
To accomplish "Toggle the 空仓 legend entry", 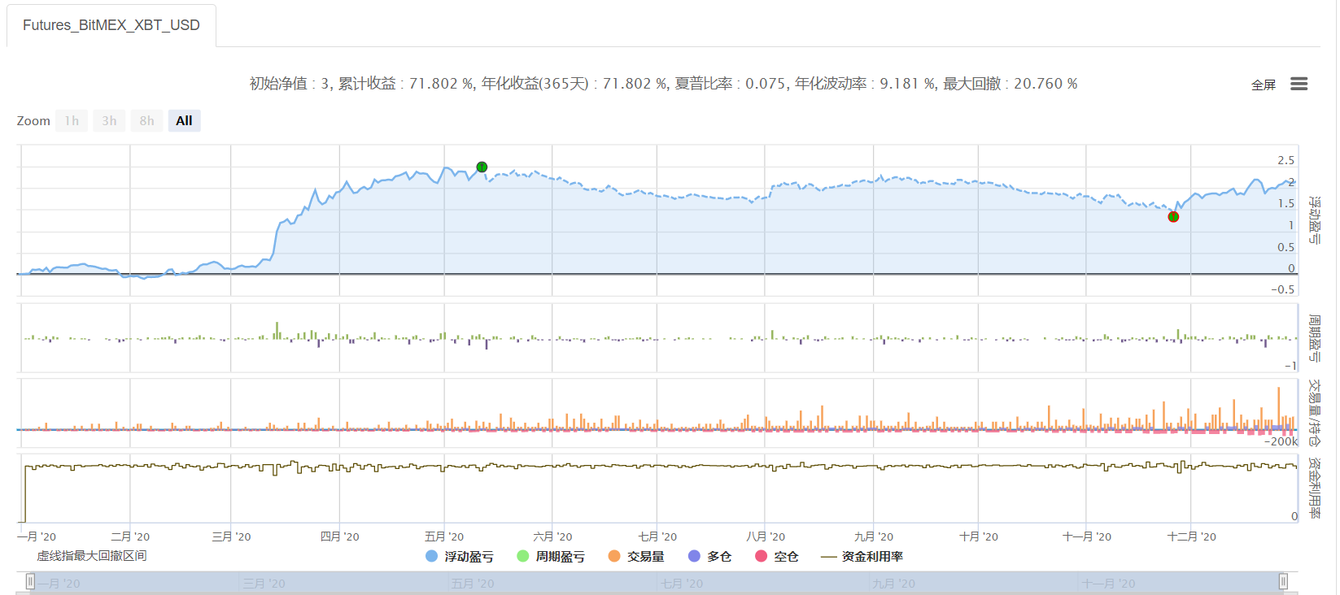I will pyautogui.click(x=777, y=557).
